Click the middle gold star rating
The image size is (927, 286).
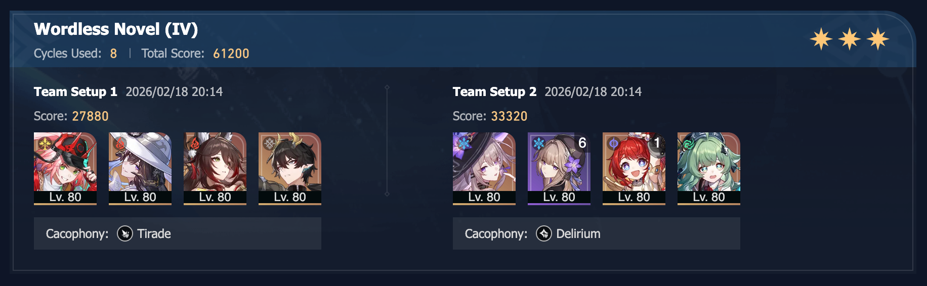click(x=849, y=39)
